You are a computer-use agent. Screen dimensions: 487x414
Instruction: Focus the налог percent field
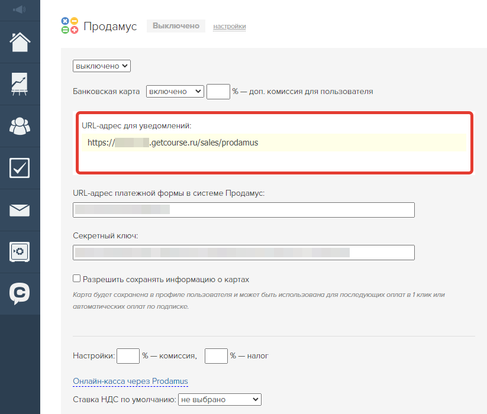coord(216,355)
